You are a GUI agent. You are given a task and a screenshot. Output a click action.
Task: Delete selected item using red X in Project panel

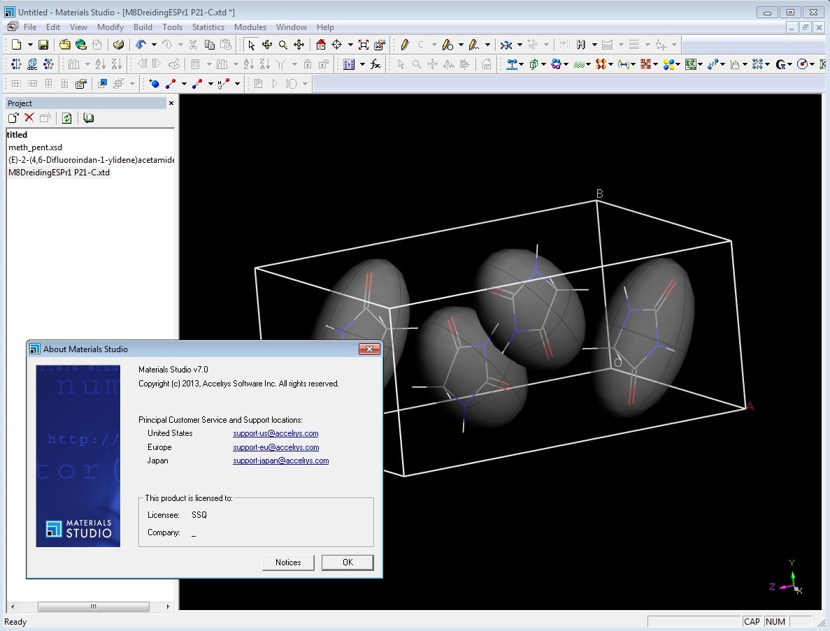(29, 118)
